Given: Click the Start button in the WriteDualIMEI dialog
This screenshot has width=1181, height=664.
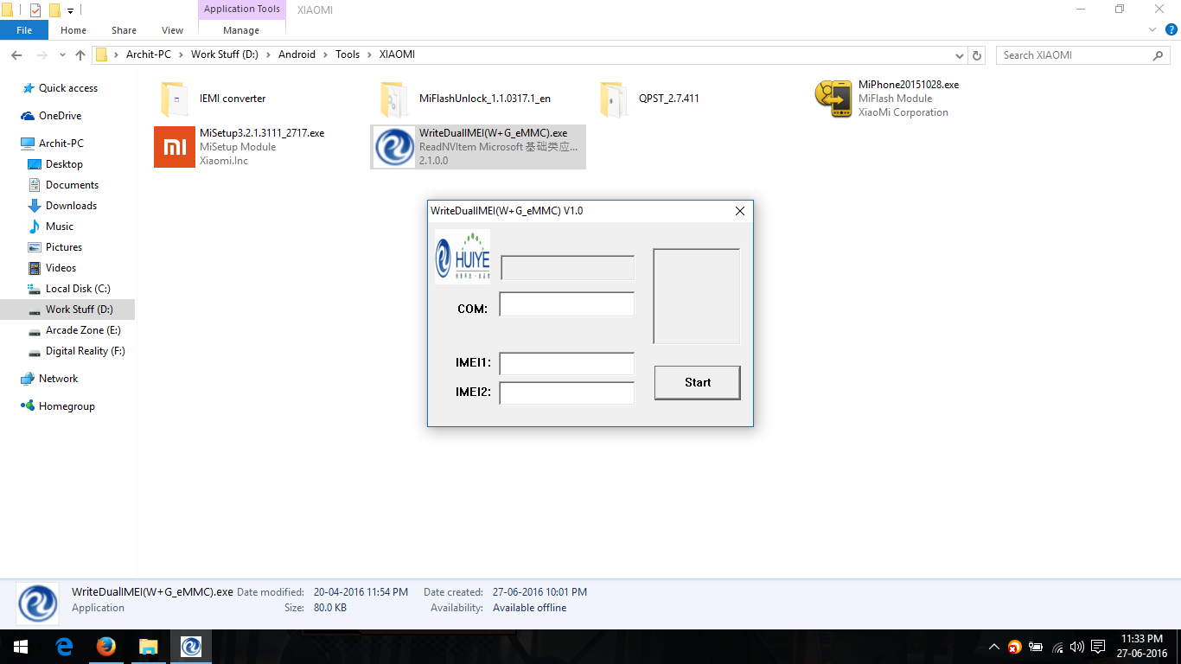Looking at the screenshot, I should 697,382.
